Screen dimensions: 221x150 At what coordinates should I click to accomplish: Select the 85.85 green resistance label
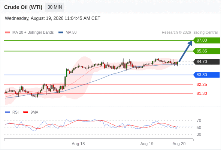pyautogui.click(x=206, y=51)
